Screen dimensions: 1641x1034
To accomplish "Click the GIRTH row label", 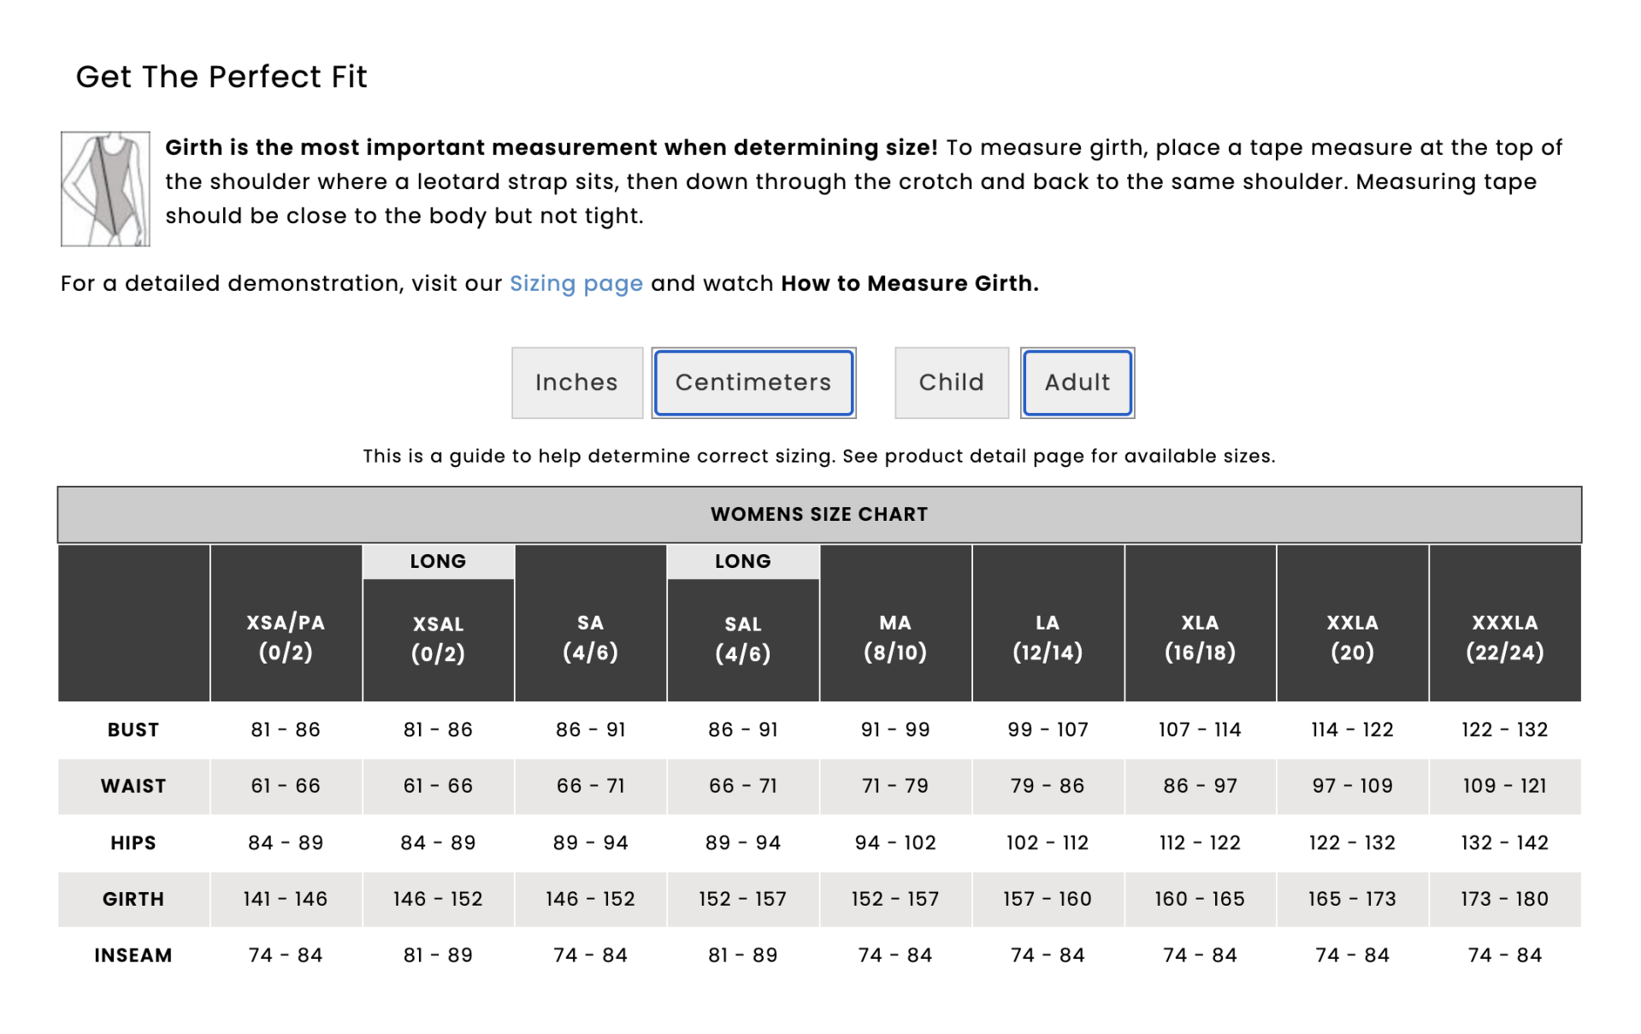I will [x=133, y=900].
